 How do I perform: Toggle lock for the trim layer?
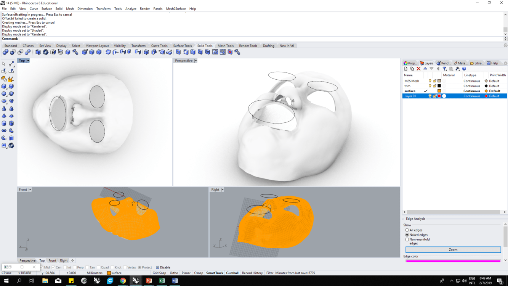[434, 86]
